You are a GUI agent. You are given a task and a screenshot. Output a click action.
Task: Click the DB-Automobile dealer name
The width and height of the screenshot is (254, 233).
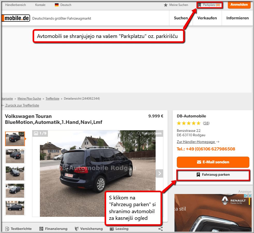click(x=191, y=116)
